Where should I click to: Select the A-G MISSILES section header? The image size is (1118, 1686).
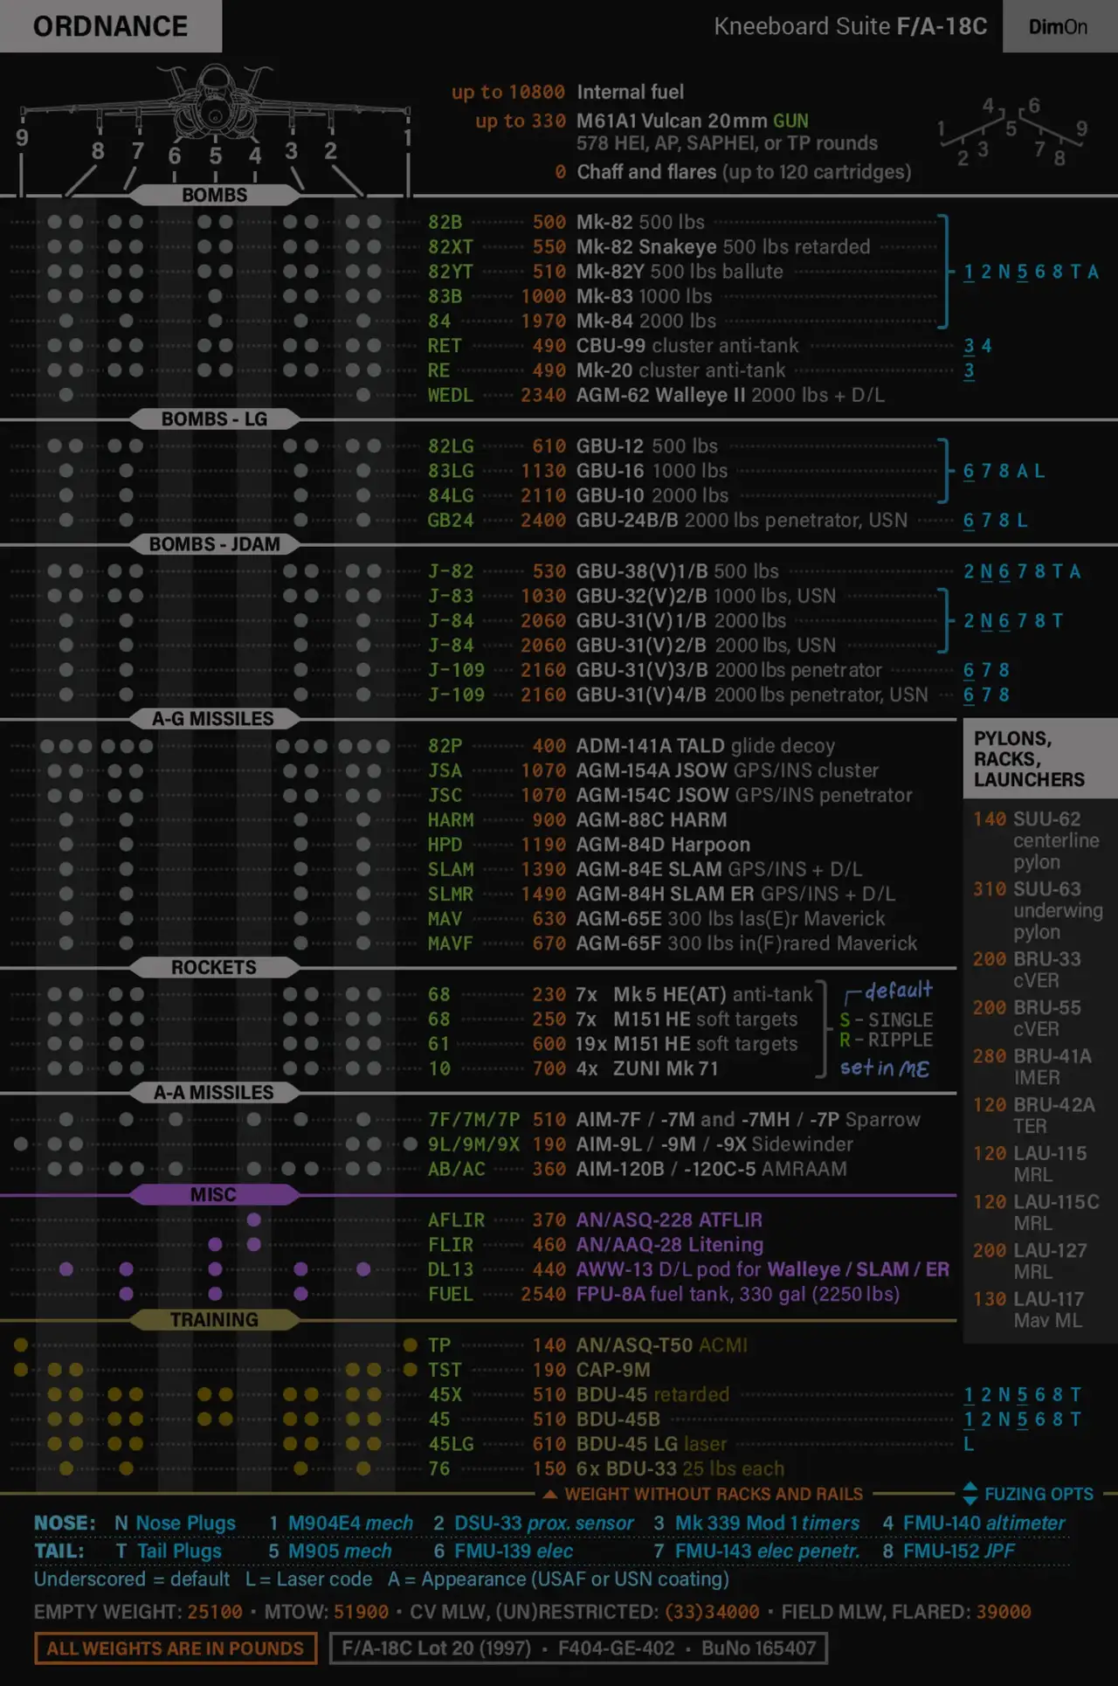[x=214, y=719]
